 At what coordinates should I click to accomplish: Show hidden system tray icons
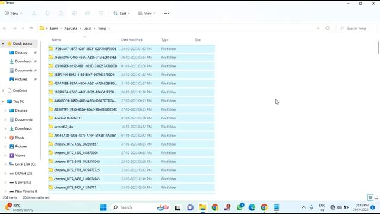pyautogui.click(x=303, y=207)
